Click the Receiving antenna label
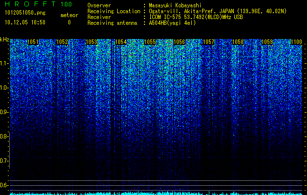307x195 pixels. [x=112, y=23]
